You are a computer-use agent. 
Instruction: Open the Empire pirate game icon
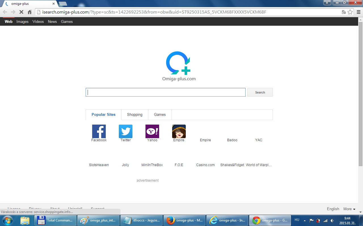179,131
